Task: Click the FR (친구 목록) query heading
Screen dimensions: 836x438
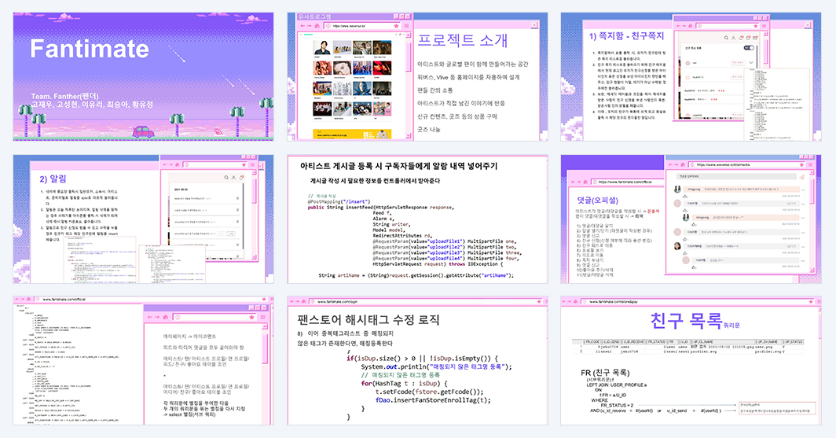Action: click(605, 373)
